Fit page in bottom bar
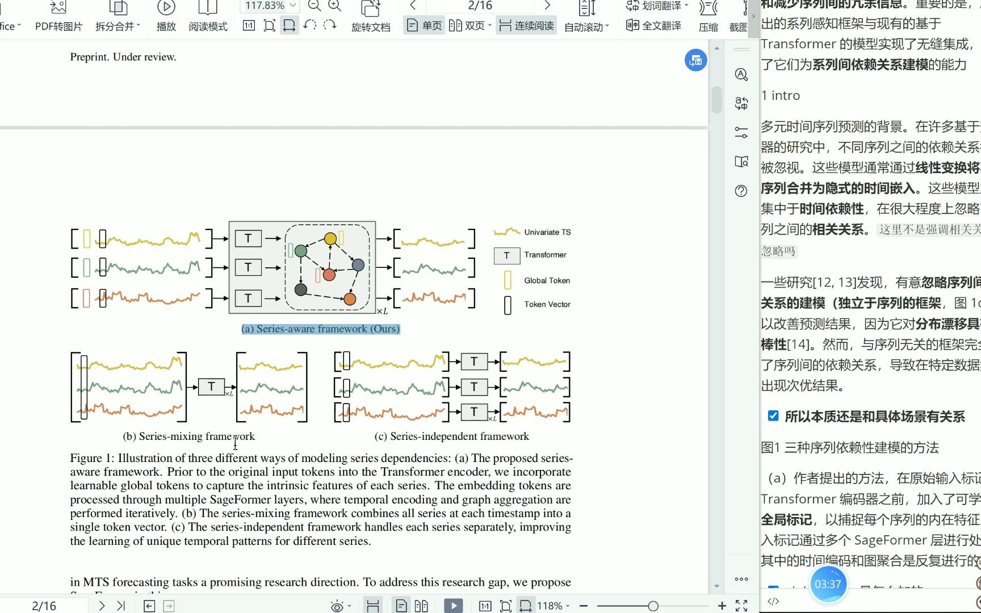Viewport: 981px width, 613px height. tap(506, 606)
